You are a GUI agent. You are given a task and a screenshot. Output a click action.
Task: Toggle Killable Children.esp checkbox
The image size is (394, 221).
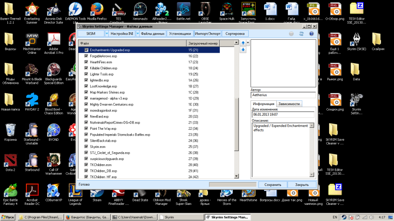click(86, 68)
